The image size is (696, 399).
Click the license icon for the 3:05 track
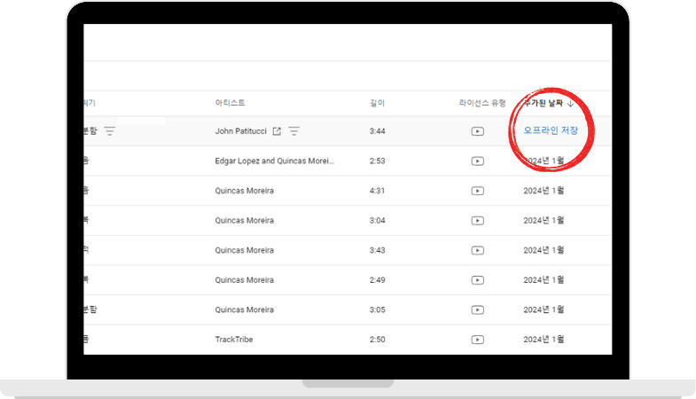coord(477,309)
